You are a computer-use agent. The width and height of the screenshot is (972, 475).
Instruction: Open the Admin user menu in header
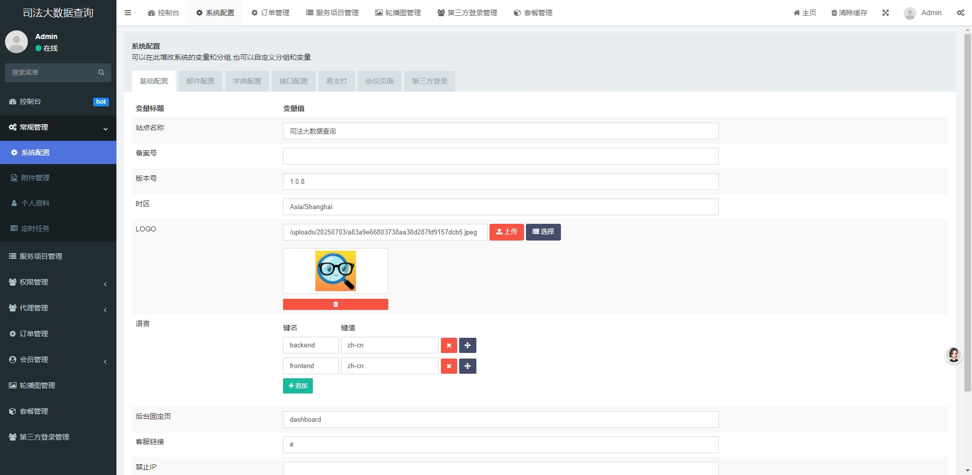point(923,13)
